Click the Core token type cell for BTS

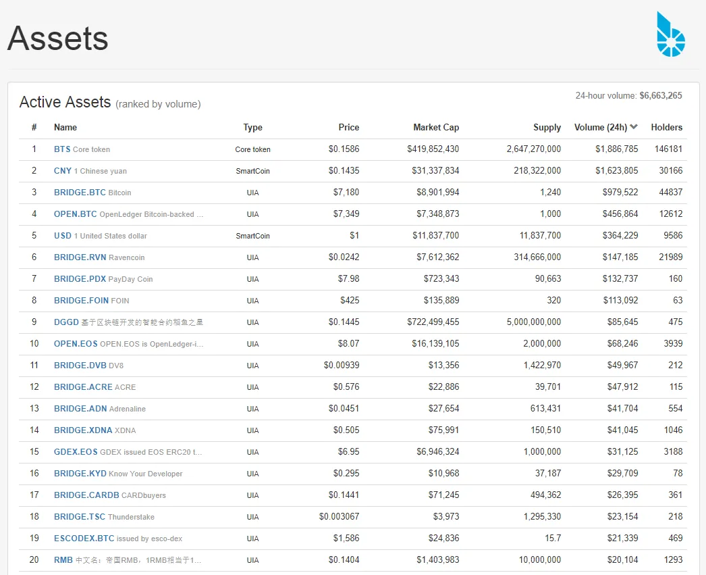tap(252, 149)
